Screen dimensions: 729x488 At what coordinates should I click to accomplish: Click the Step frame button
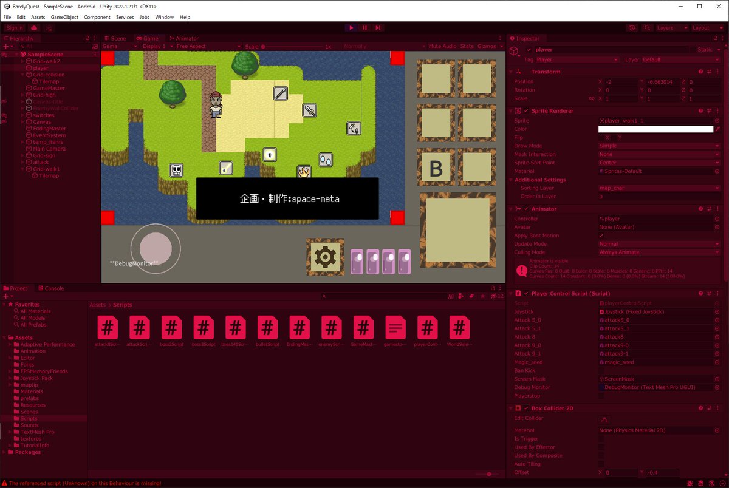click(x=378, y=28)
